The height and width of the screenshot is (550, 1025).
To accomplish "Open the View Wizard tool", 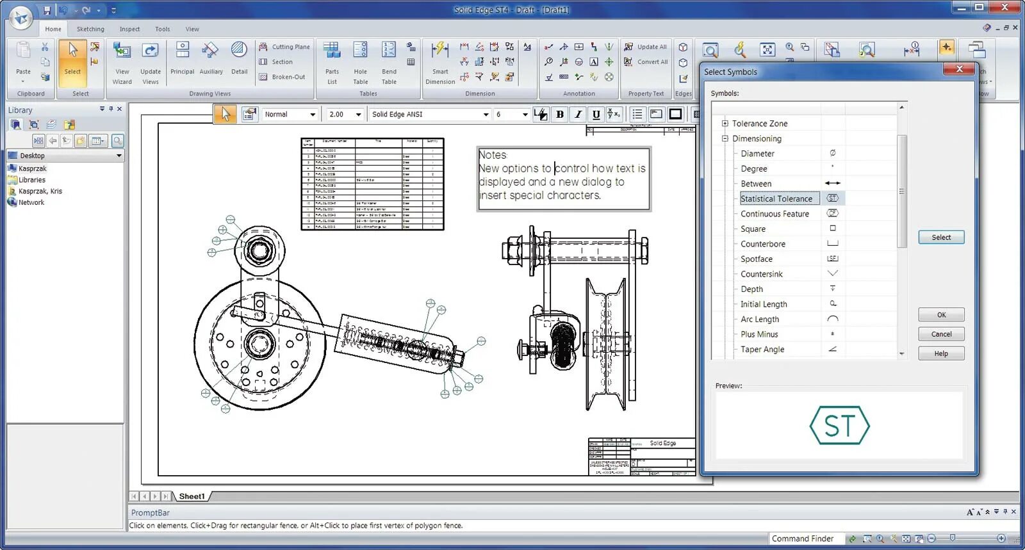I will (x=122, y=63).
